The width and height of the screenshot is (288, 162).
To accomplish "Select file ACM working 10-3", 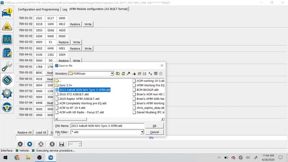I will (148, 81).
